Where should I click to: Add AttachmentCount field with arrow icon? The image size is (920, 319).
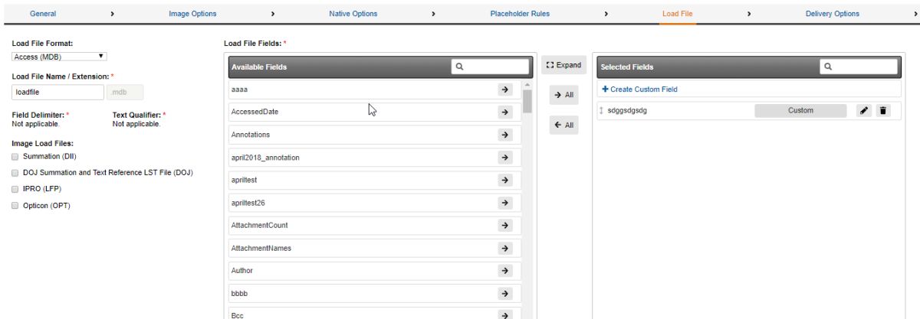[504, 225]
